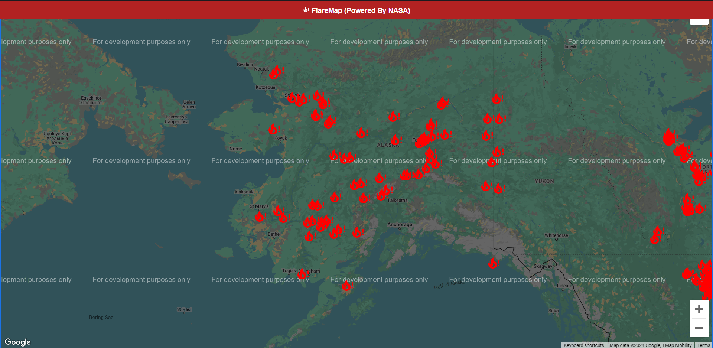Click the YUKON territory label
713x348 pixels.
pyautogui.click(x=544, y=181)
